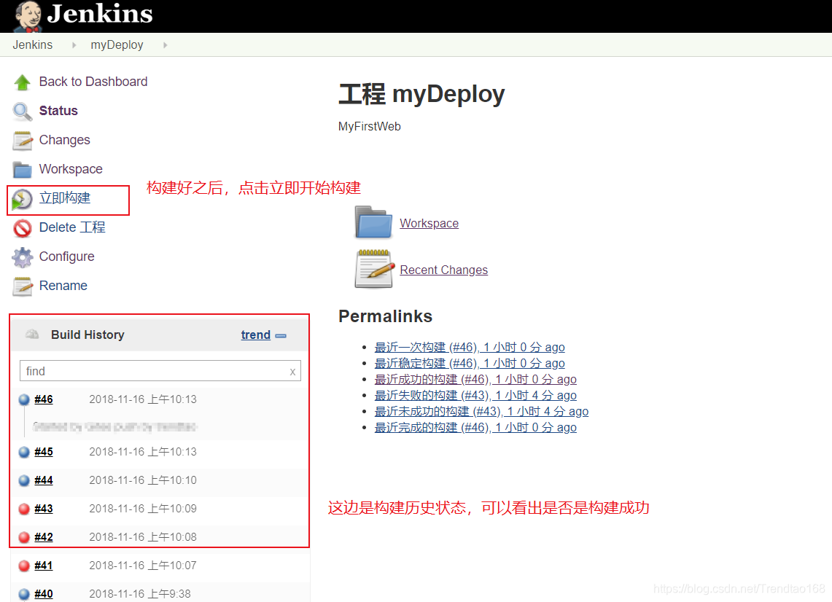Open 最近未成功的构建 (#43) permalink
832x602 pixels.
[481, 412]
